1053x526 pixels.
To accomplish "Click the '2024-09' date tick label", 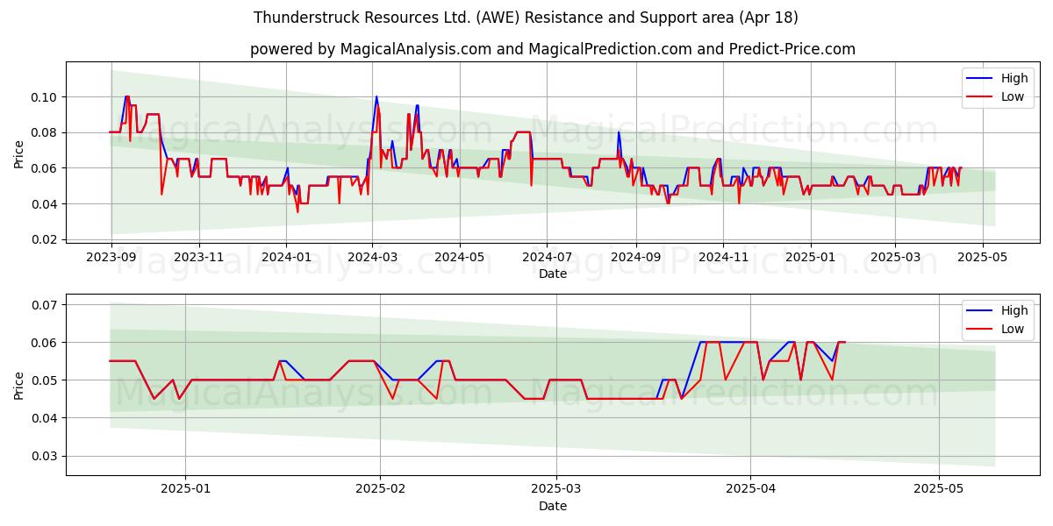I will pyautogui.click(x=635, y=258).
